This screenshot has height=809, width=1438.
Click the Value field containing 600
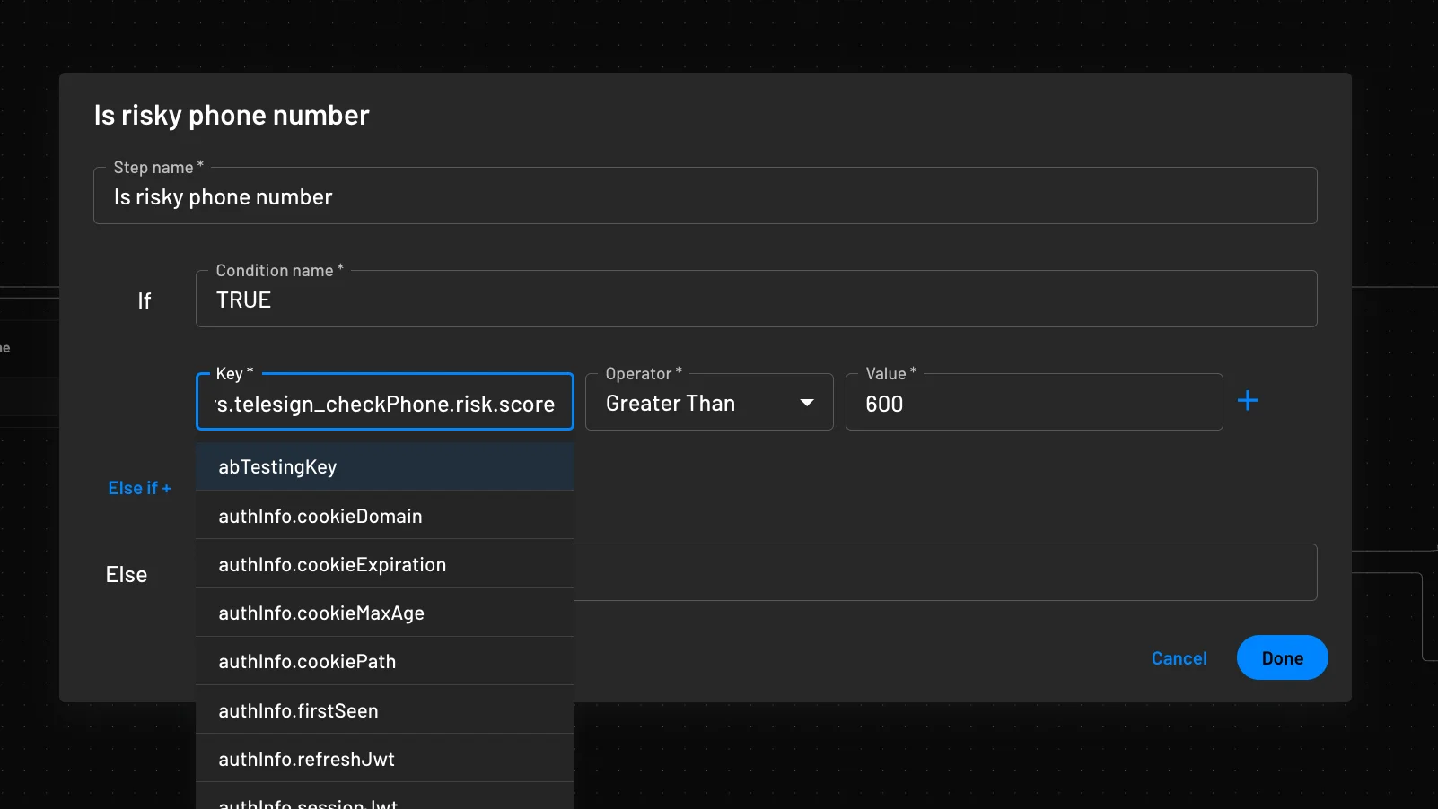pos(1033,403)
